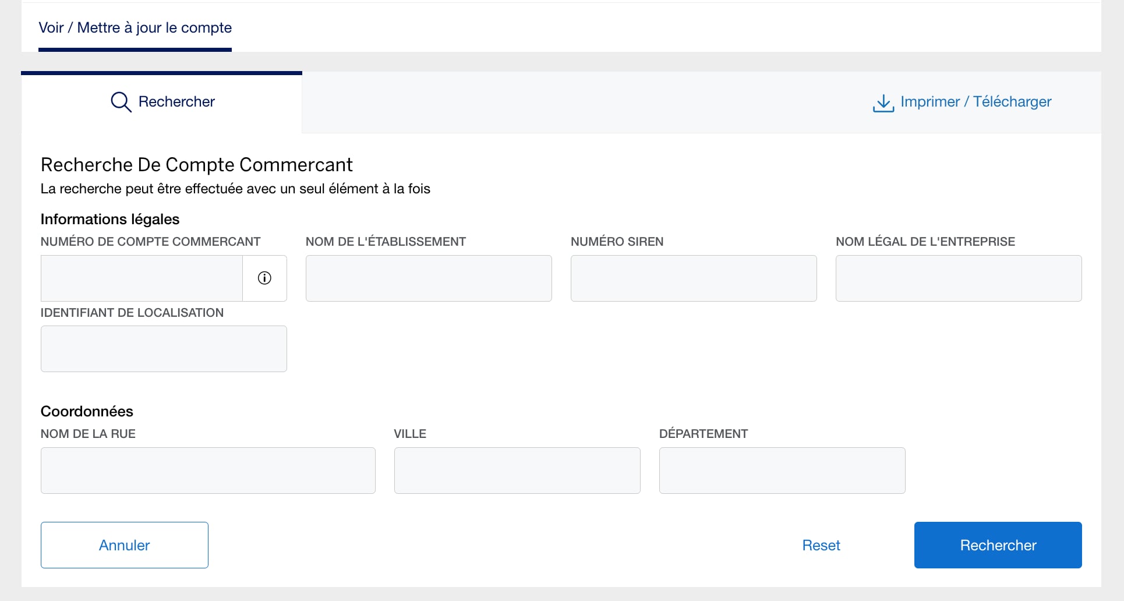Image resolution: width=1124 pixels, height=601 pixels.
Task: Select the Voir / Mettre à jour le compte tab
Action: coord(134,27)
